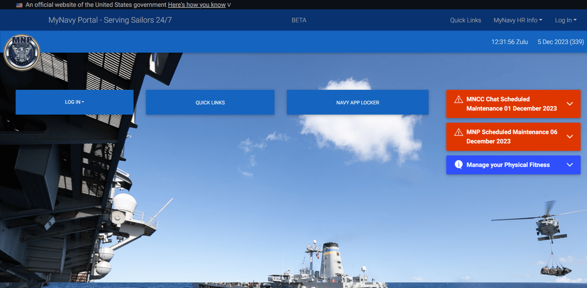This screenshot has height=288, width=587.
Task: Click the "Here's how you know" link
Action: [197, 5]
